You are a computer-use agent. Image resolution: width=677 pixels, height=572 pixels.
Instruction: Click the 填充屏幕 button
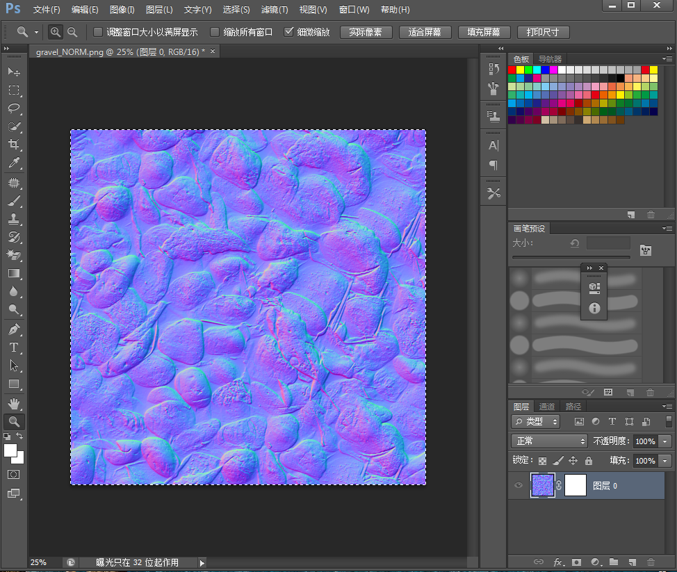484,33
